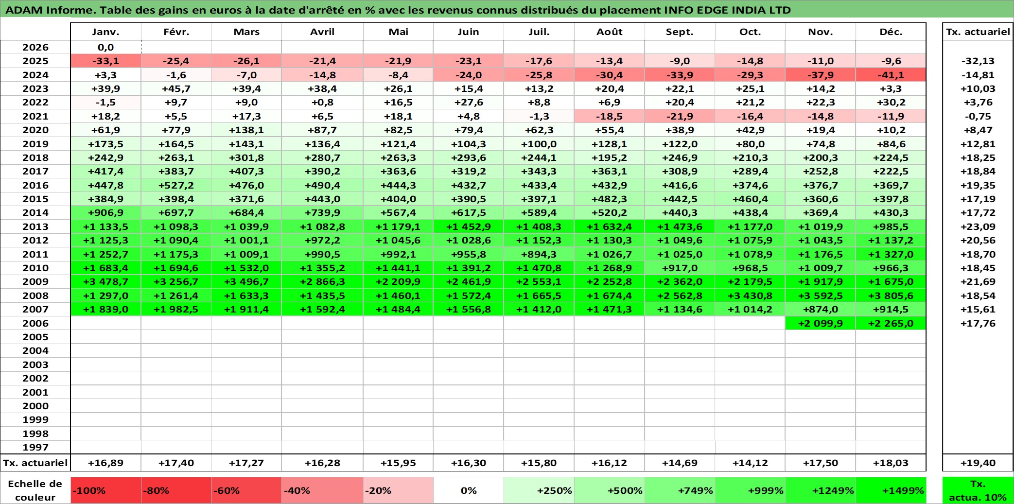The image size is (1014, 504).
Task: Click the +1499% bright green swatch
Action: [891, 490]
